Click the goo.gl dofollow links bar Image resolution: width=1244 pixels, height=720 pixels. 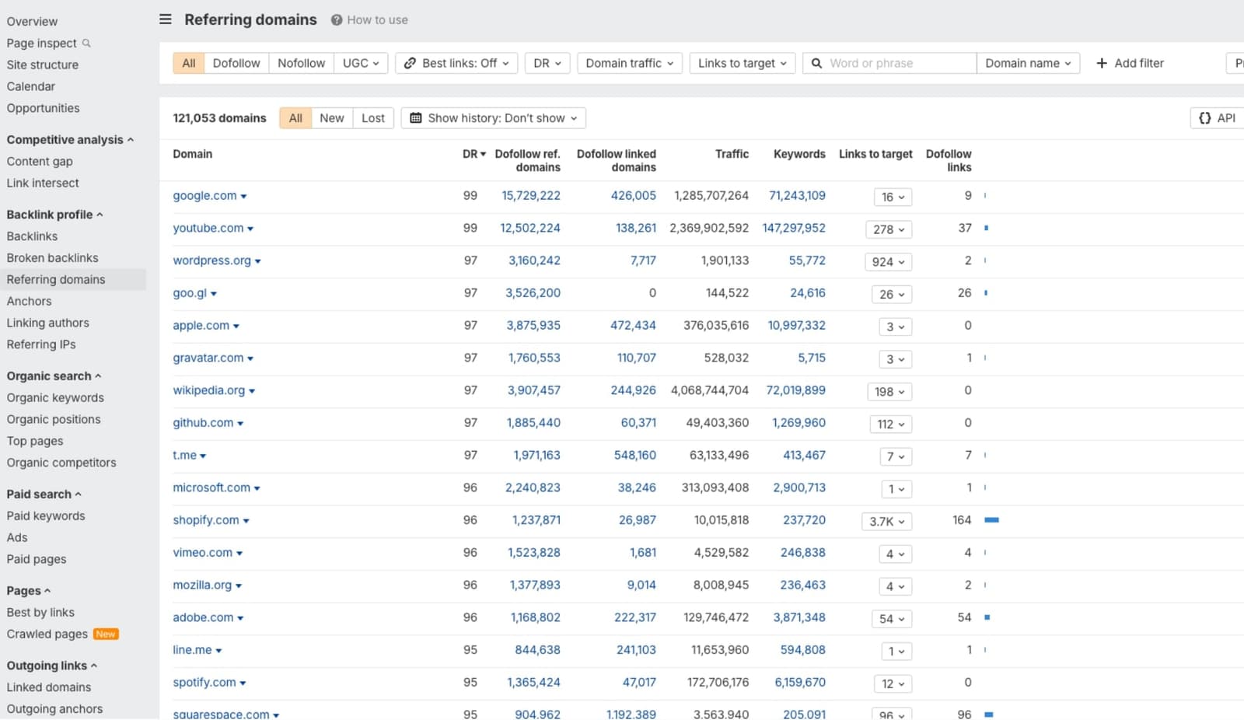[x=986, y=293]
